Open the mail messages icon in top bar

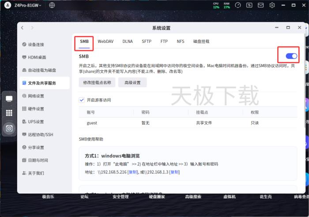(x=261, y=5)
